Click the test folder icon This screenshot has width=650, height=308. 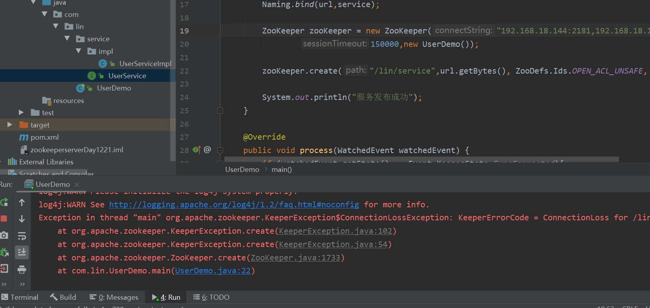coord(35,113)
